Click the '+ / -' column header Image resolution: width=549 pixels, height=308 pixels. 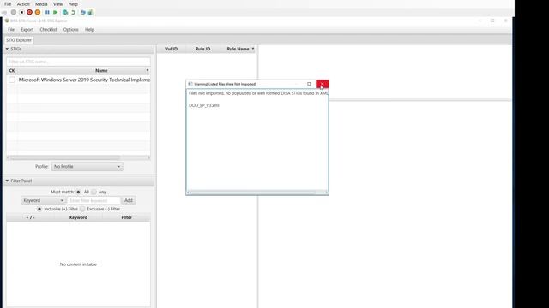point(30,217)
